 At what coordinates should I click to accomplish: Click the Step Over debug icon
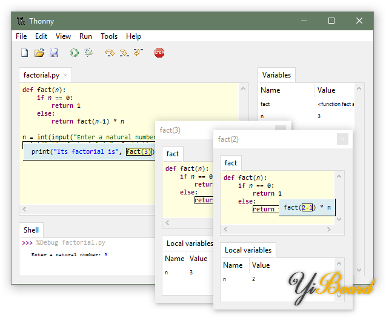click(110, 53)
